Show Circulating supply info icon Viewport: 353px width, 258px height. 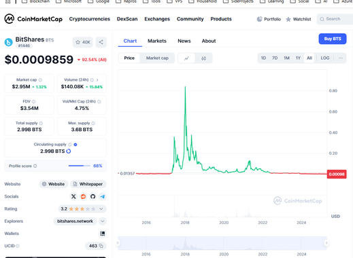pos(70,145)
